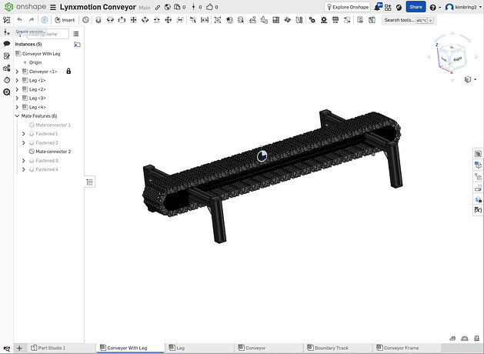Collapse the Mate Features list
This screenshot has height=354, width=484.
17,116
